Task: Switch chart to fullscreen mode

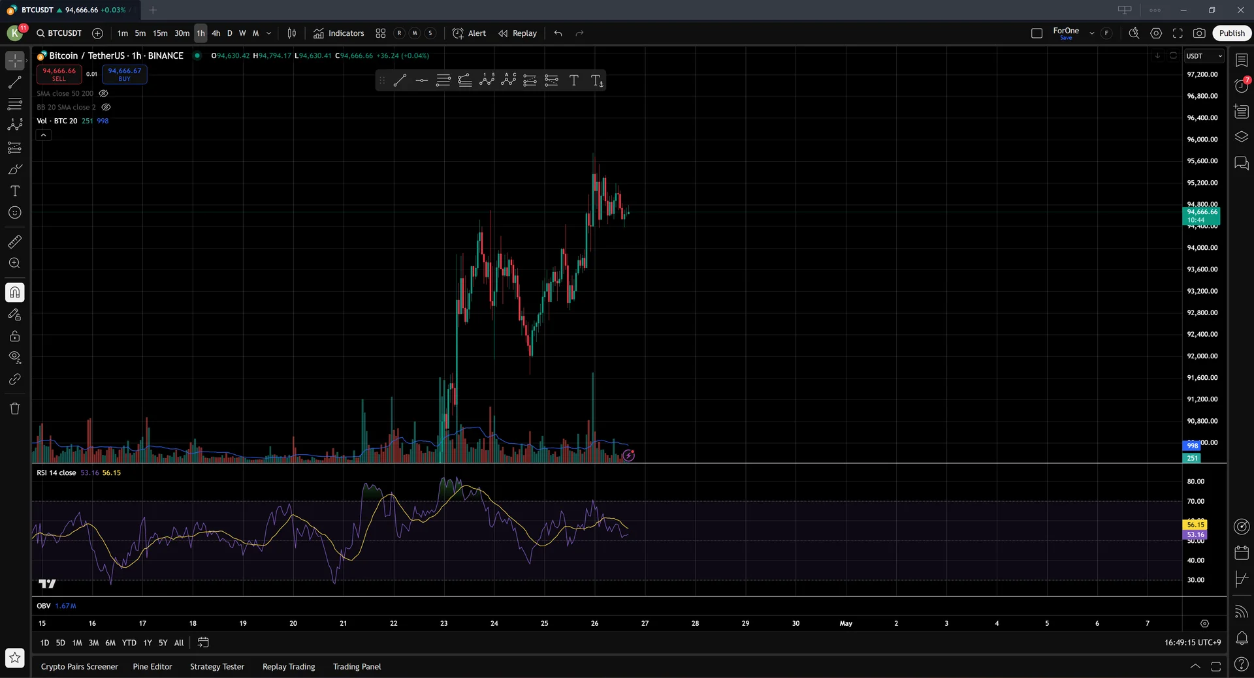Action: [1178, 33]
